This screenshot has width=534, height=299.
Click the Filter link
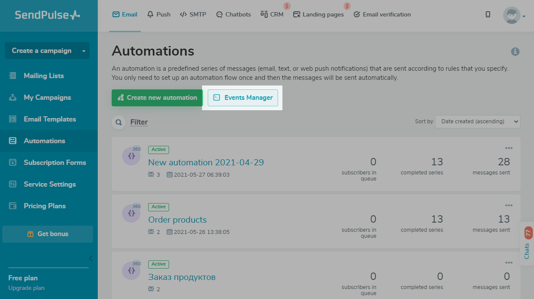tap(139, 122)
